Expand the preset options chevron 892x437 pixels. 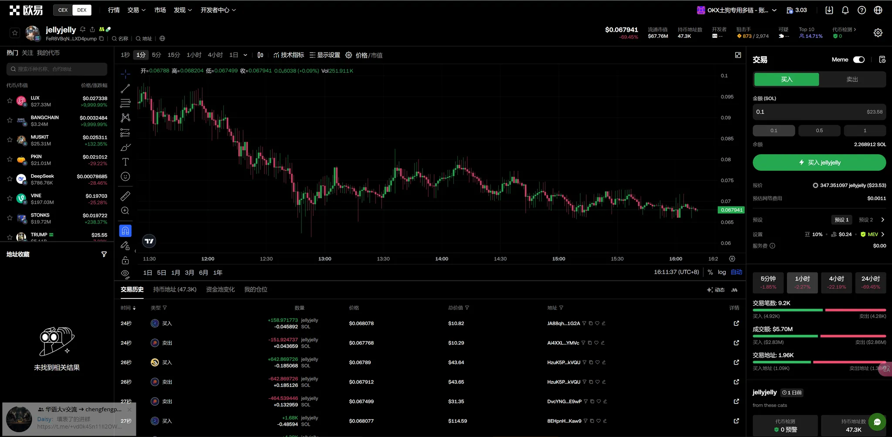pyautogui.click(x=883, y=220)
